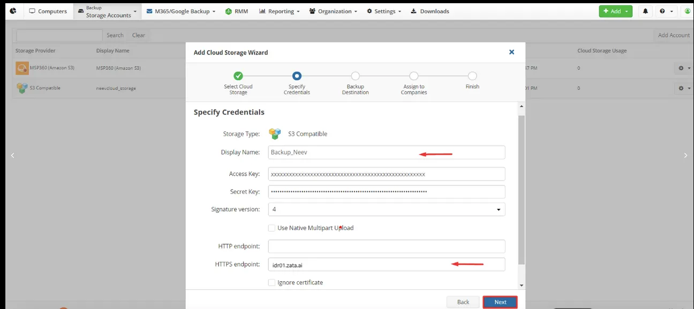Expand the Settings menu
This screenshot has width=694, height=309.
pyautogui.click(x=383, y=11)
